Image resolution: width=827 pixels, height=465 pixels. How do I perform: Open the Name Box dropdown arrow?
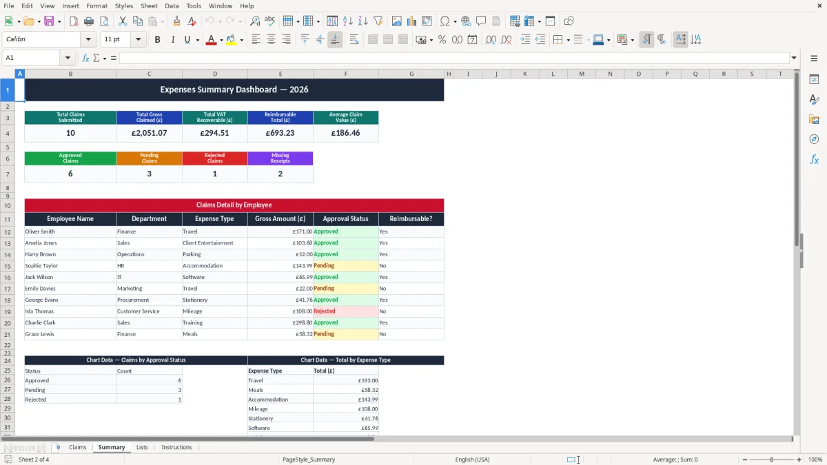(68, 58)
